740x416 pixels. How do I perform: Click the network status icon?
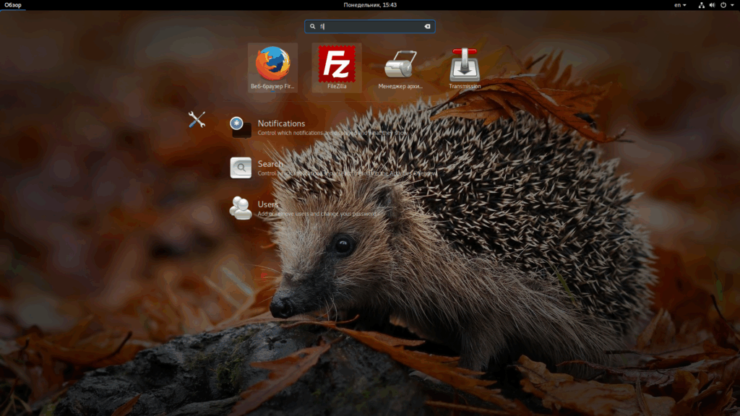pyautogui.click(x=701, y=5)
